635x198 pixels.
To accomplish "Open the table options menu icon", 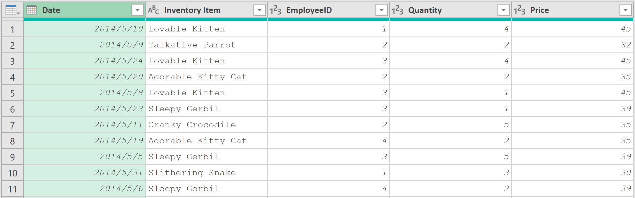I will (12, 10).
